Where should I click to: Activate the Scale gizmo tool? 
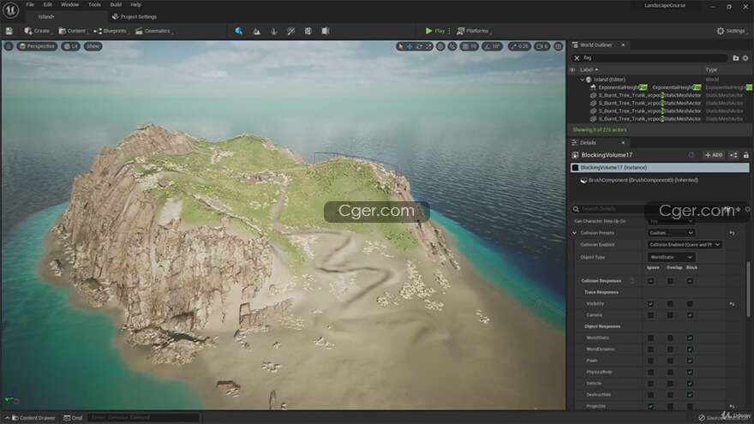click(x=428, y=46)
